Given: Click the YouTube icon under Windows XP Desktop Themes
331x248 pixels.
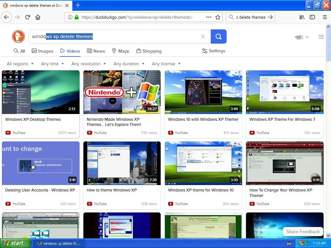Looking at the screenshot, I should click(8, 133).
